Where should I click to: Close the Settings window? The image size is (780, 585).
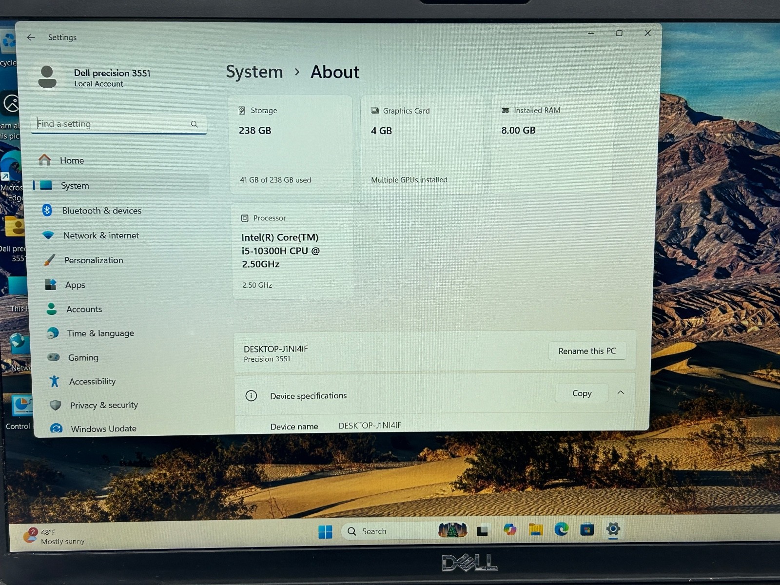(647, 33)
